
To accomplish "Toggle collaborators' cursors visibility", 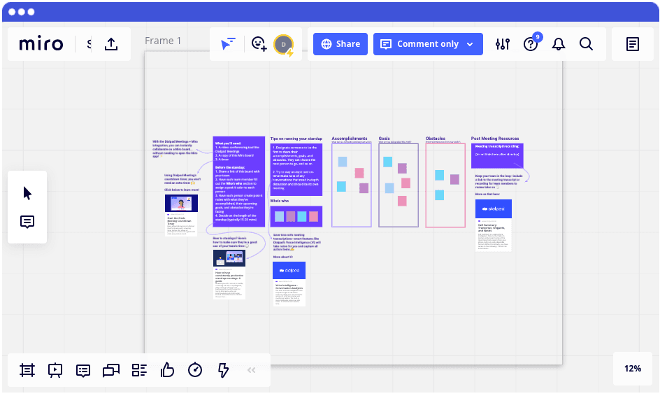I will point(228,44).
